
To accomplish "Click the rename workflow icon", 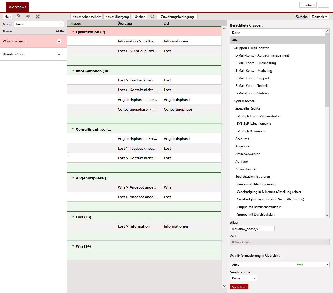I will point(28,17).
